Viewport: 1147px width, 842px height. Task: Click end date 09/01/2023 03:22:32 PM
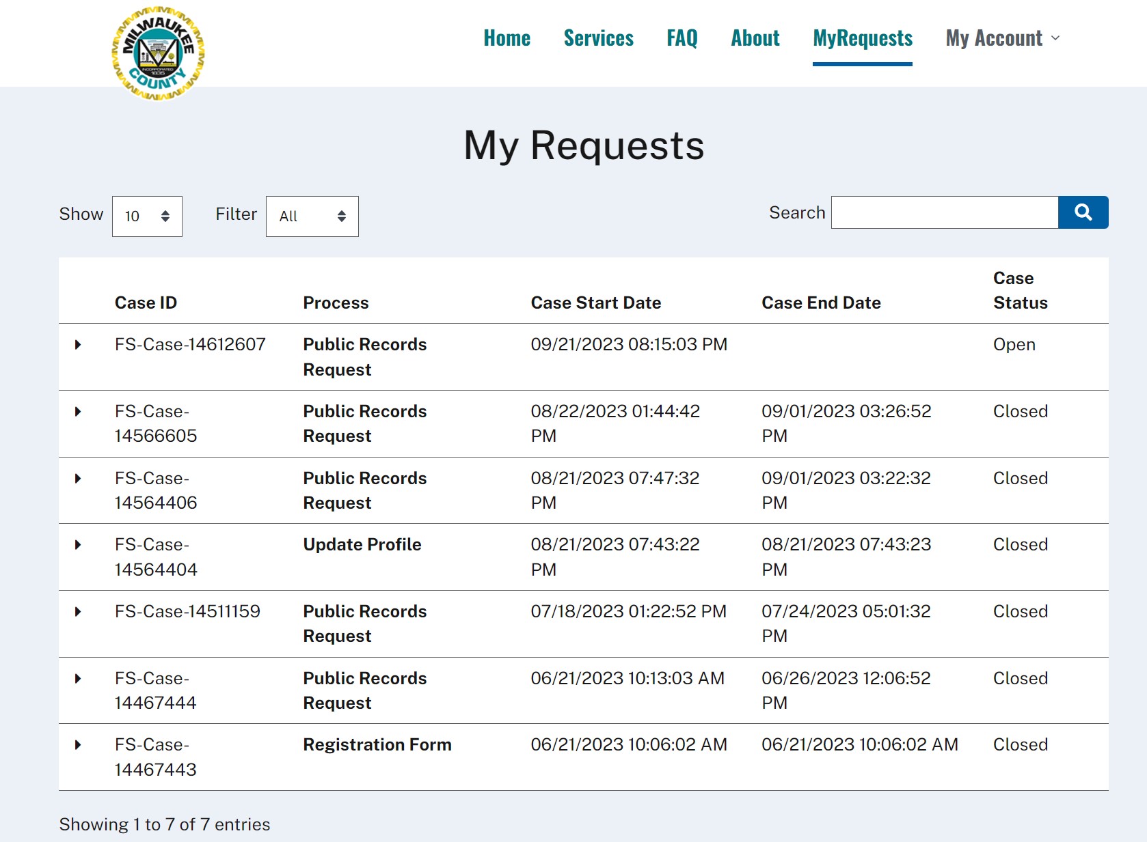coord(846,490)
